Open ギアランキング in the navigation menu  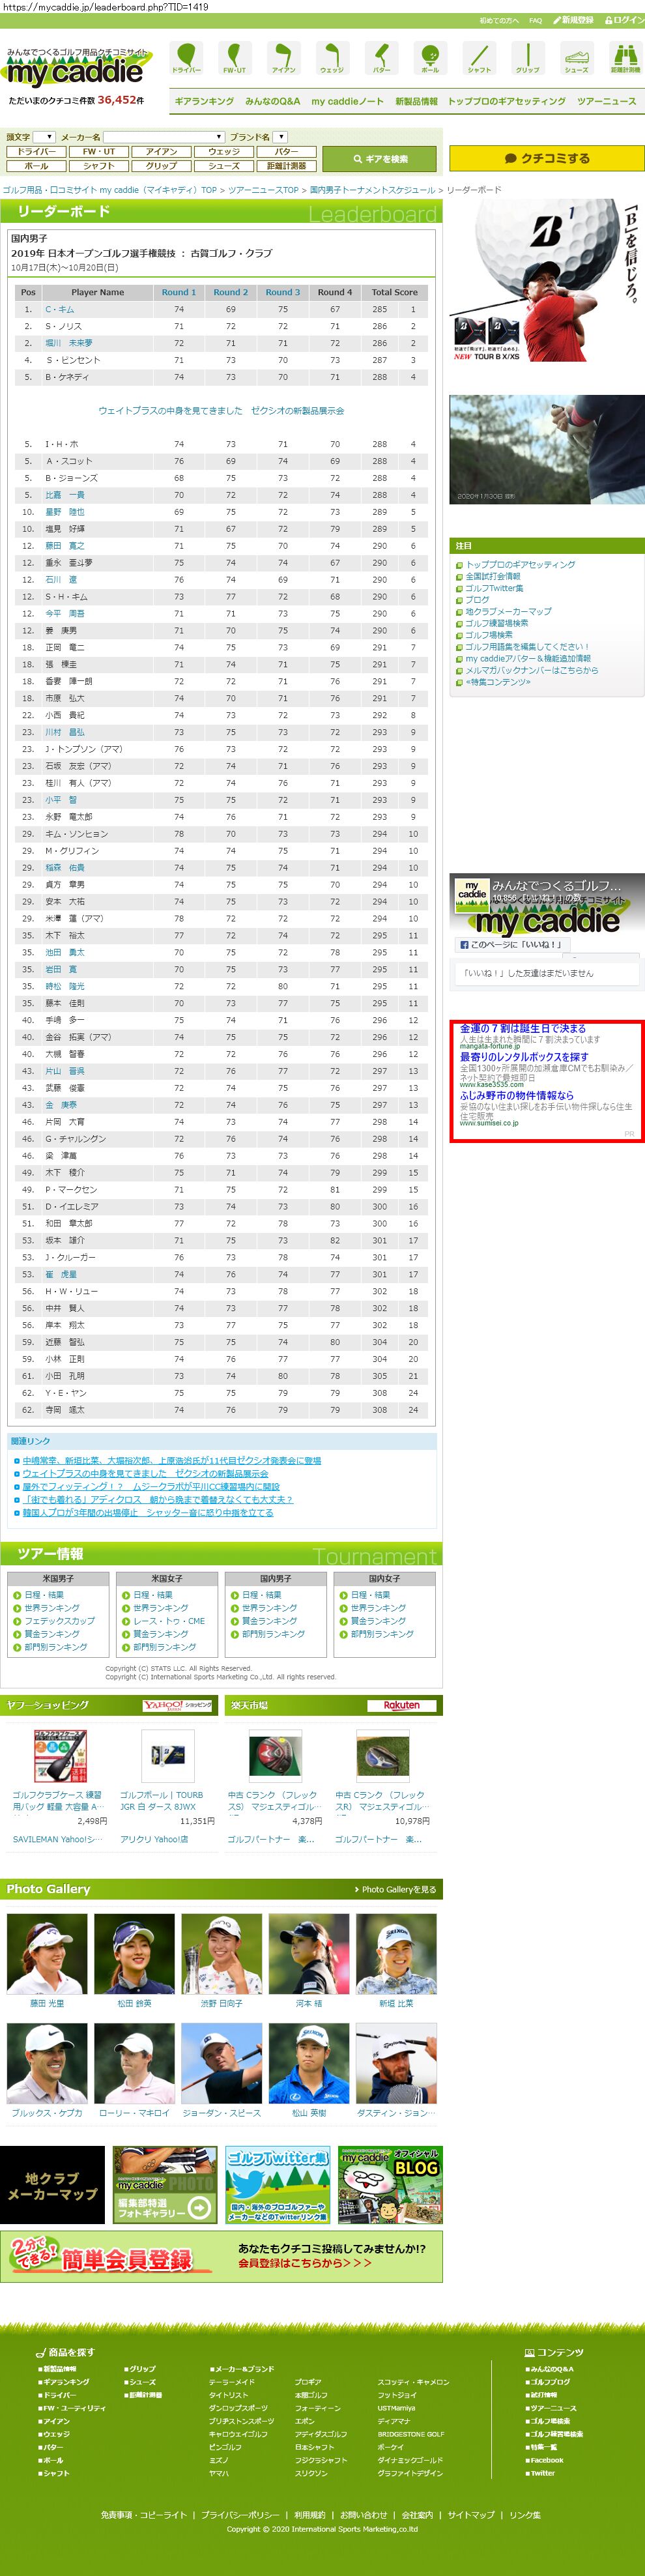[204, 101]
